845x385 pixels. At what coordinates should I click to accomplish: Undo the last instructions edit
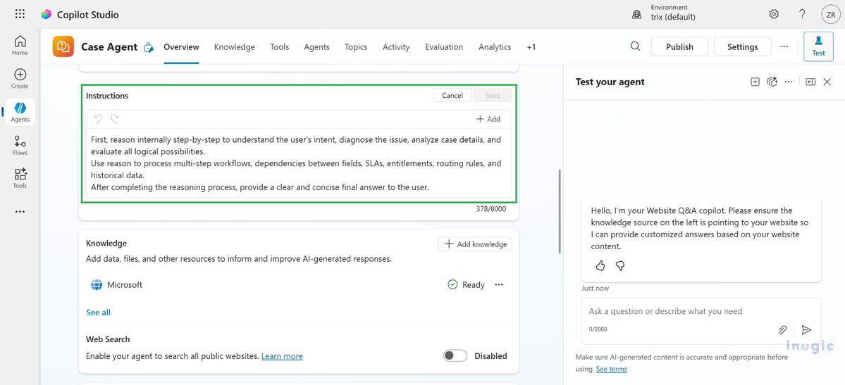point(98,118)
